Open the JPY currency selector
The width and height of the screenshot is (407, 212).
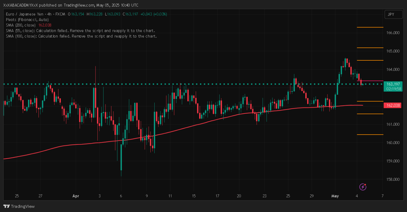pos(393,14)
